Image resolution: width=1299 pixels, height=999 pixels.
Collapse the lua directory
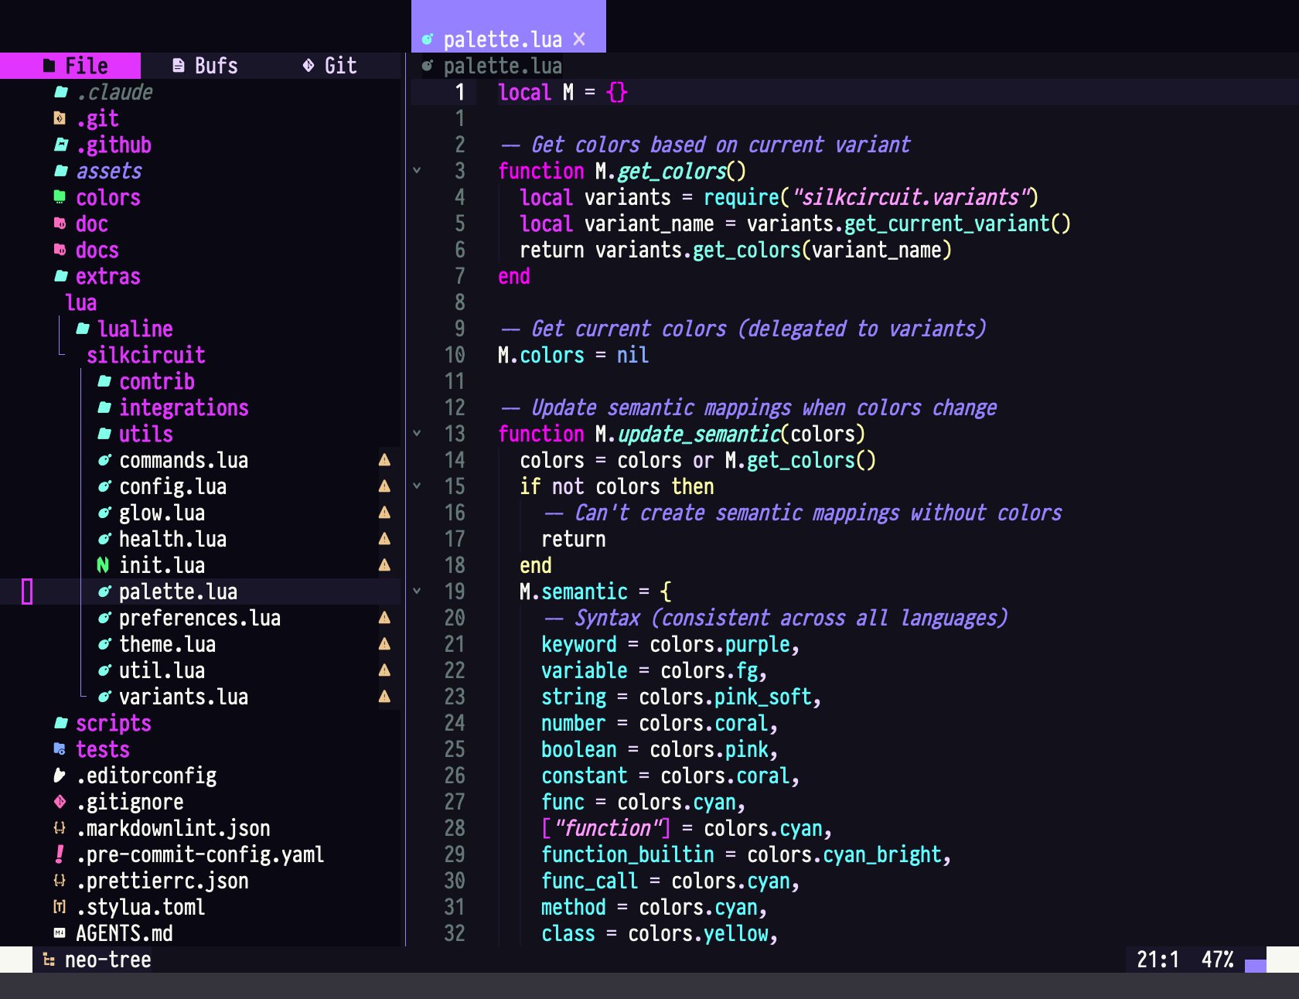coord(81,302)
